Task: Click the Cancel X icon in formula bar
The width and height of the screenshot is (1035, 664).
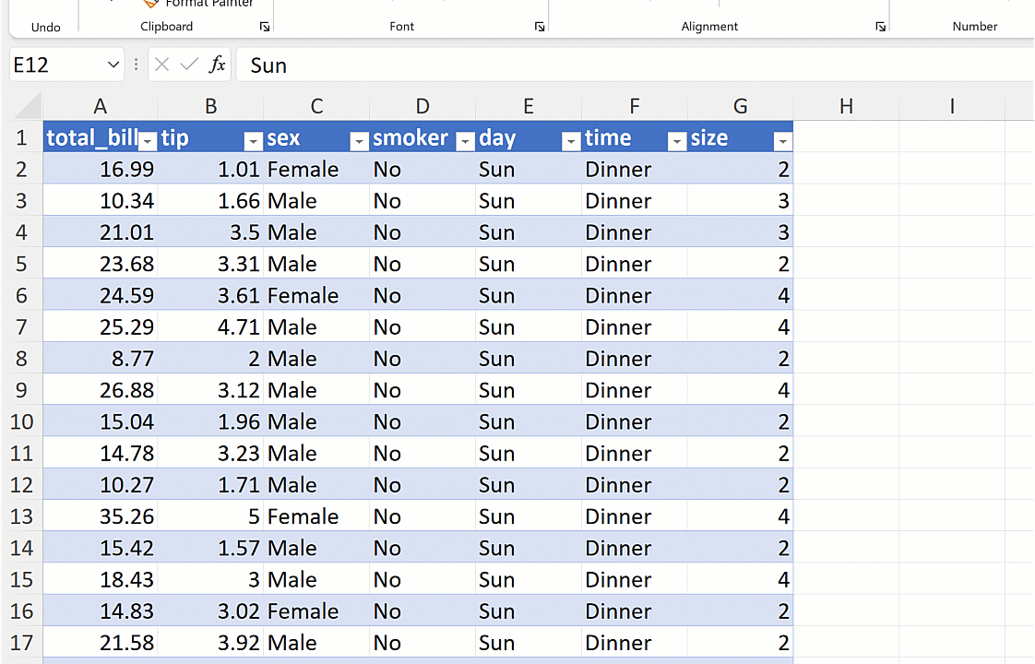Action: click(x=162, y=65)
